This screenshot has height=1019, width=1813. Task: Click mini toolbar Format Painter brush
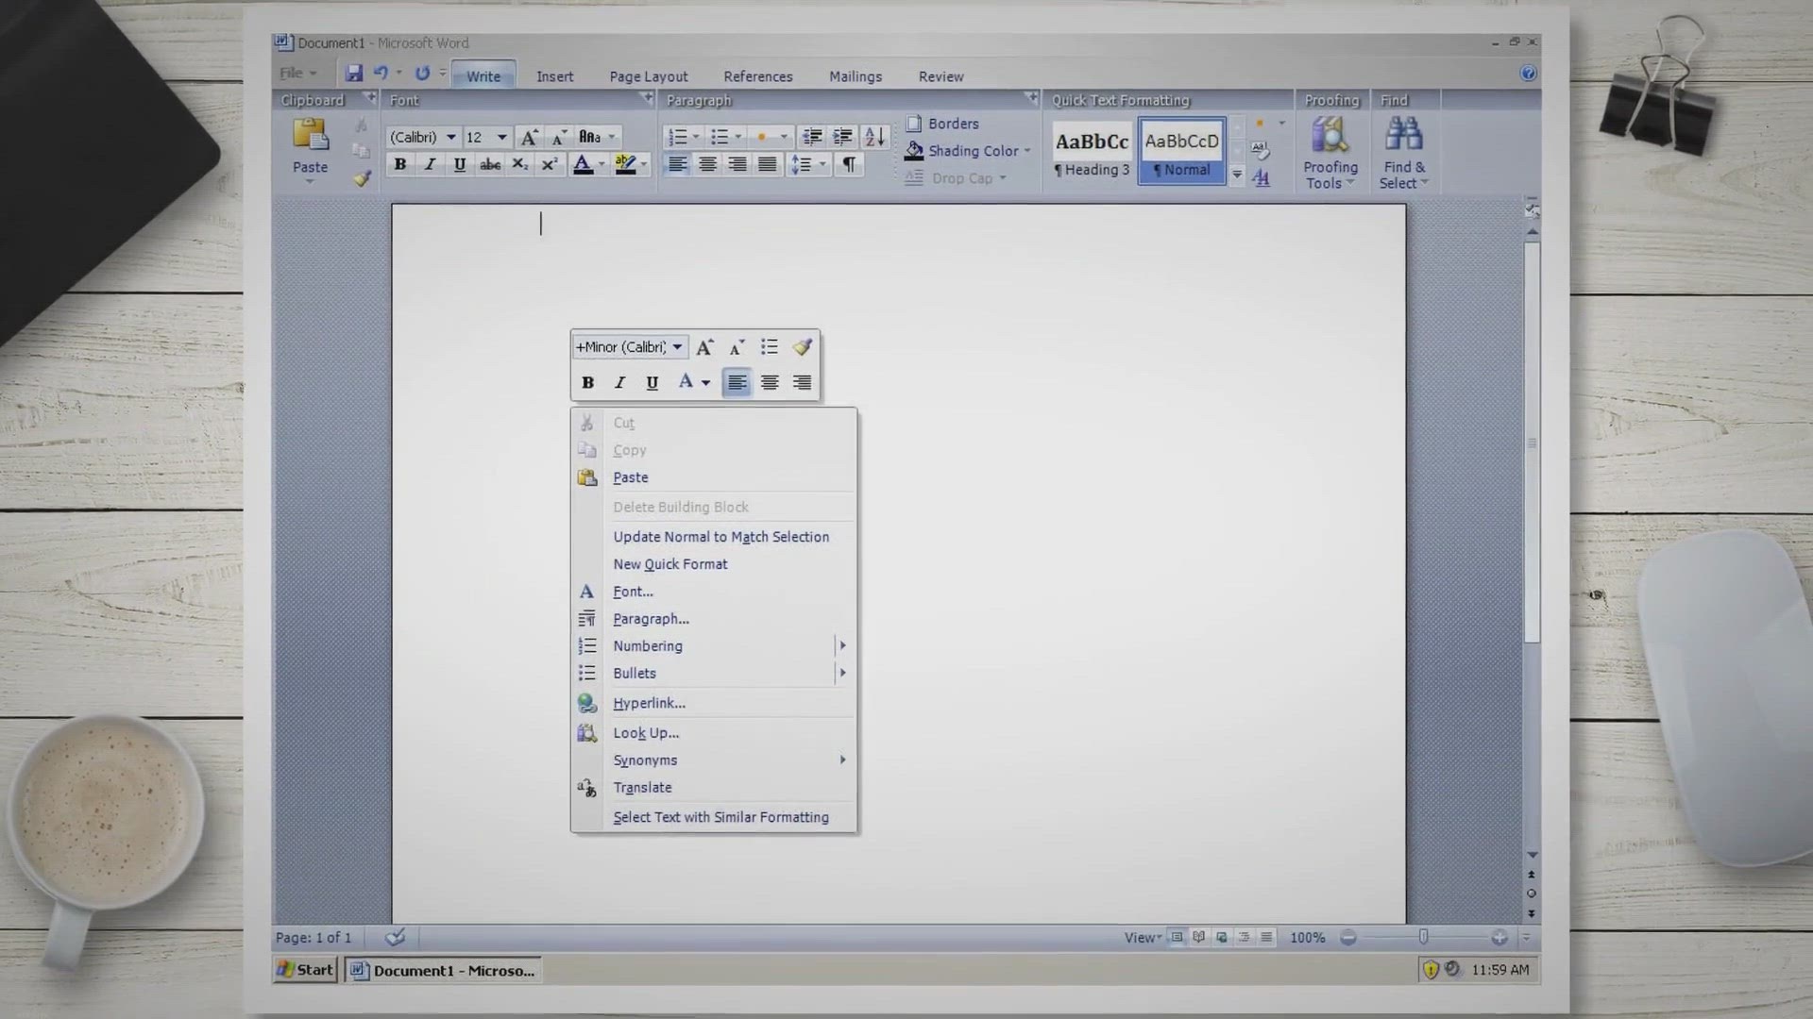click(802, 347)
